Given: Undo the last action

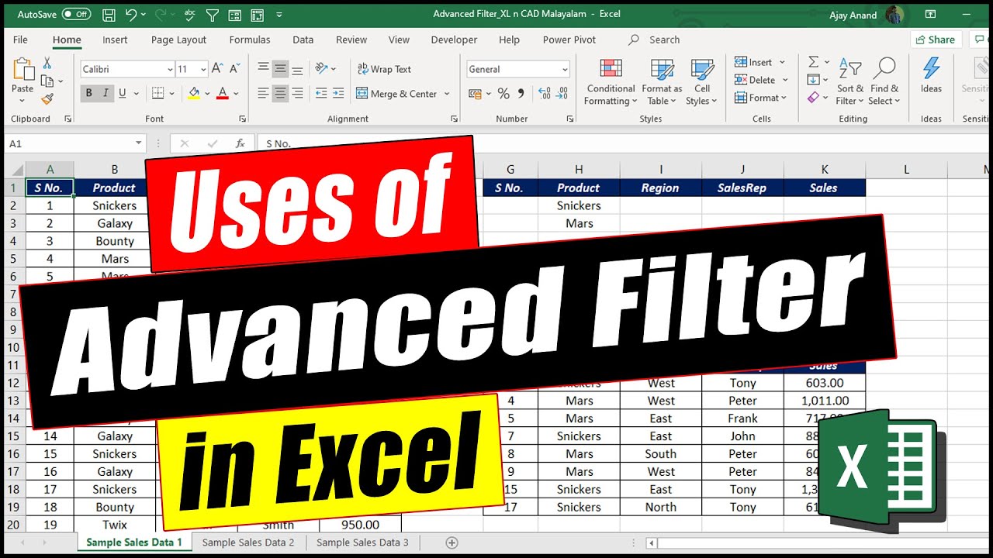Looking at the screenshot, I should point(131,15).
